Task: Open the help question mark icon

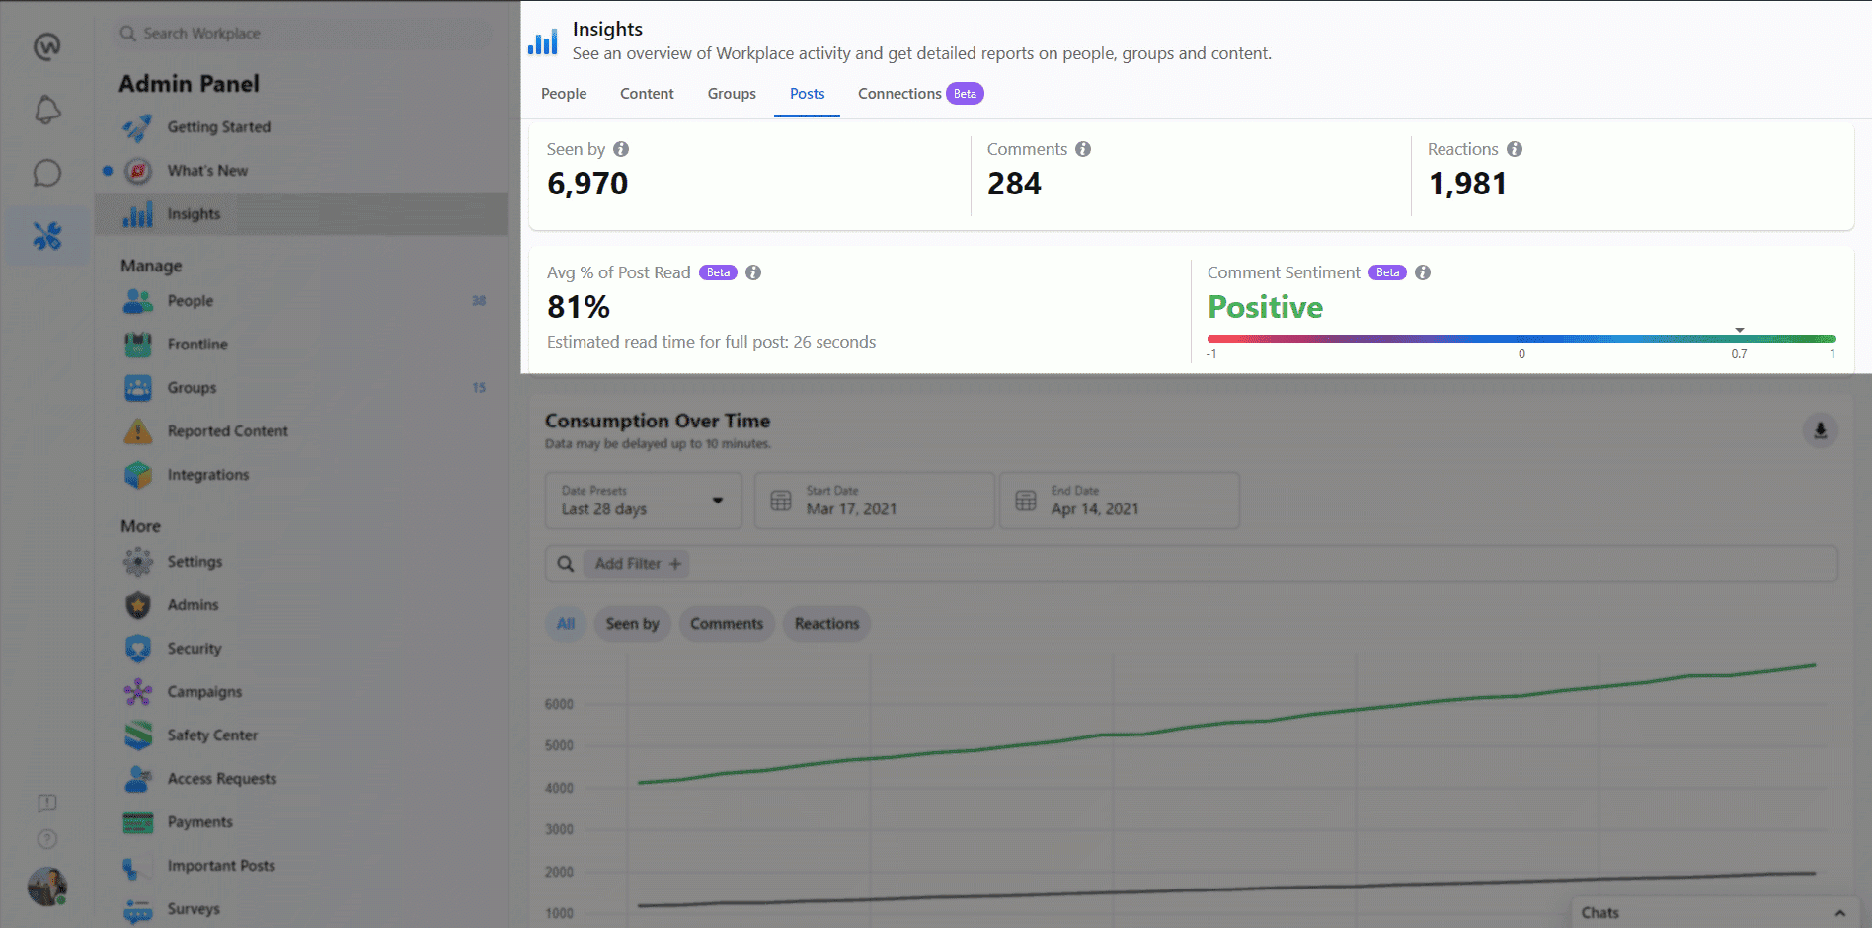Action: (47, 839)
